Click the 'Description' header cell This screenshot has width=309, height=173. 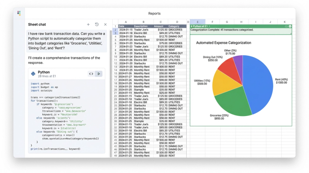[x=143, y=26]
